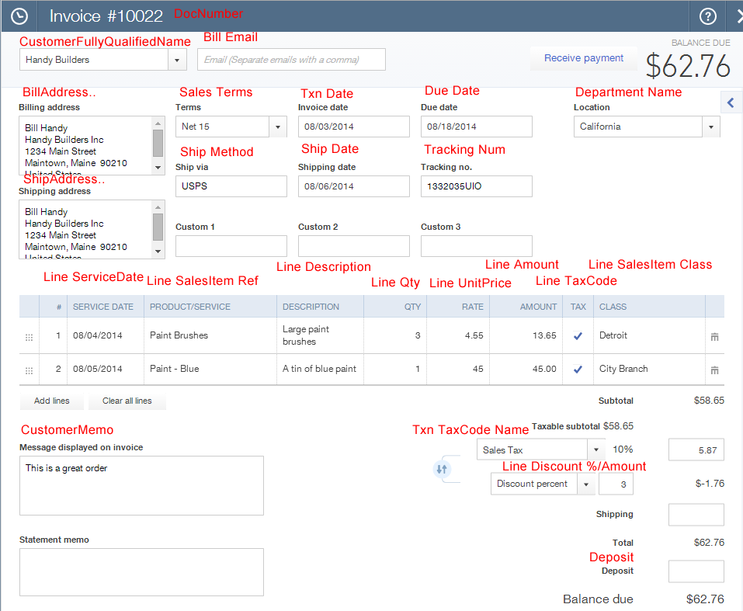Click the Deposit amount field
Screen dimensions: 743x611
coord(696,571)
